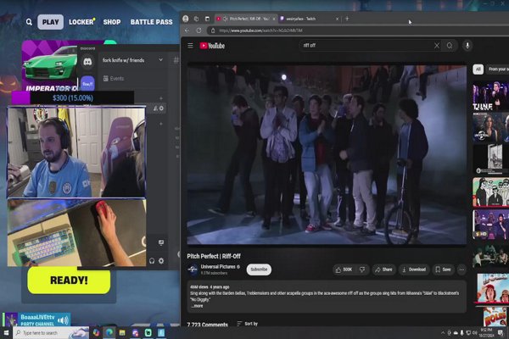Click the invite people icon beside channel gear
The width and height of the screenshot is (509, 339).
[x=156, y=108]
